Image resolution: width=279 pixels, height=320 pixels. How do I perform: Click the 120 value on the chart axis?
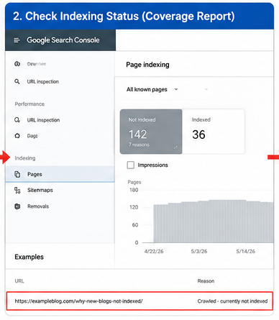[x=134, y=207]
